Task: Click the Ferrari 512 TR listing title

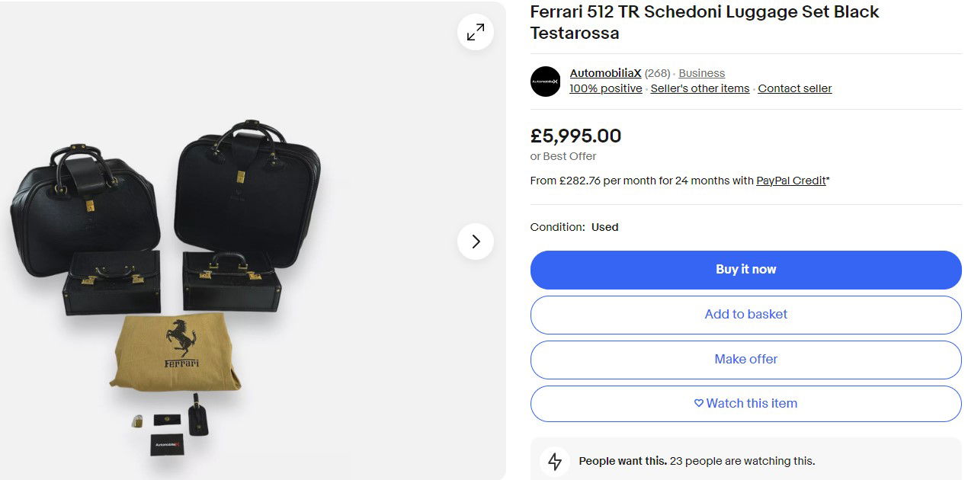Action: tap(704, 22)
